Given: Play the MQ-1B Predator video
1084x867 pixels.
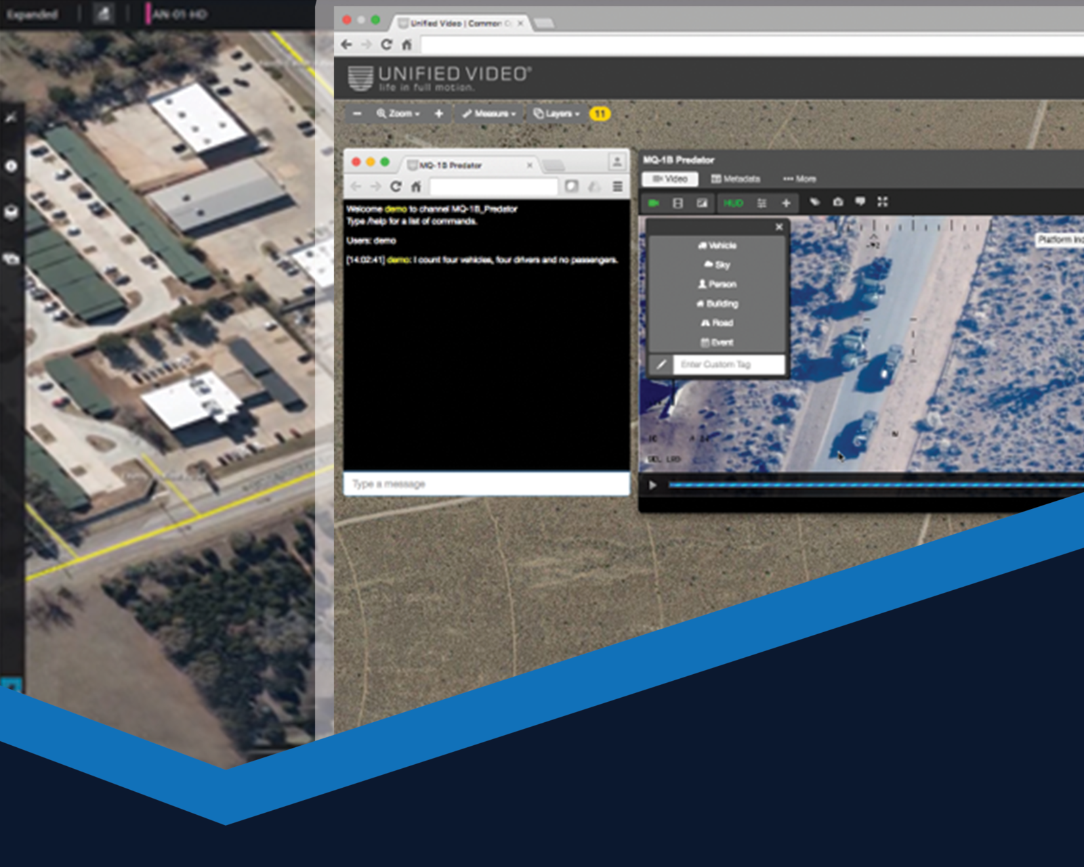Looking at the screenshot, I should 652,485.
